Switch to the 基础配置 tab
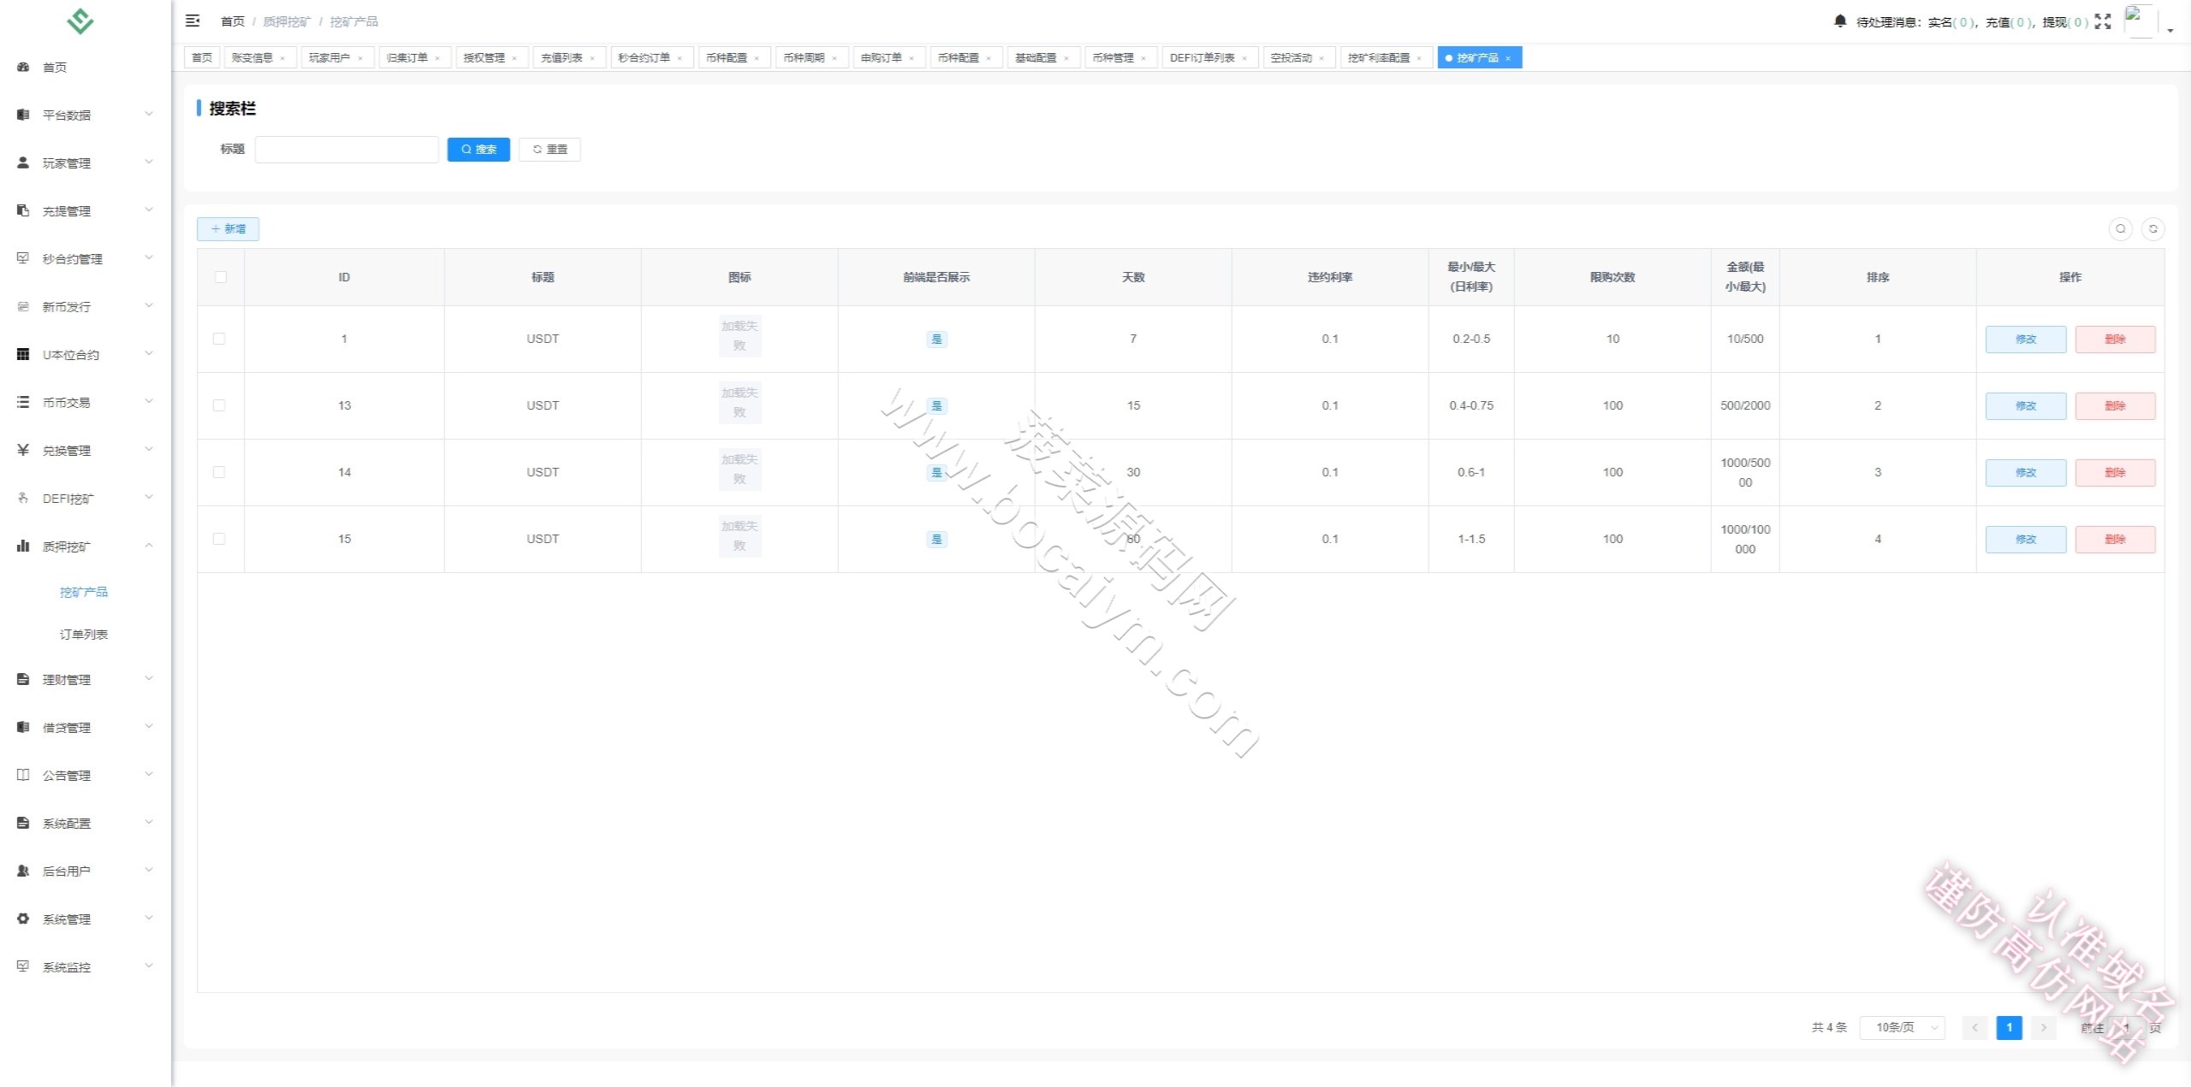Viewport: 2191px width, 1087px height. [1042, 57]
